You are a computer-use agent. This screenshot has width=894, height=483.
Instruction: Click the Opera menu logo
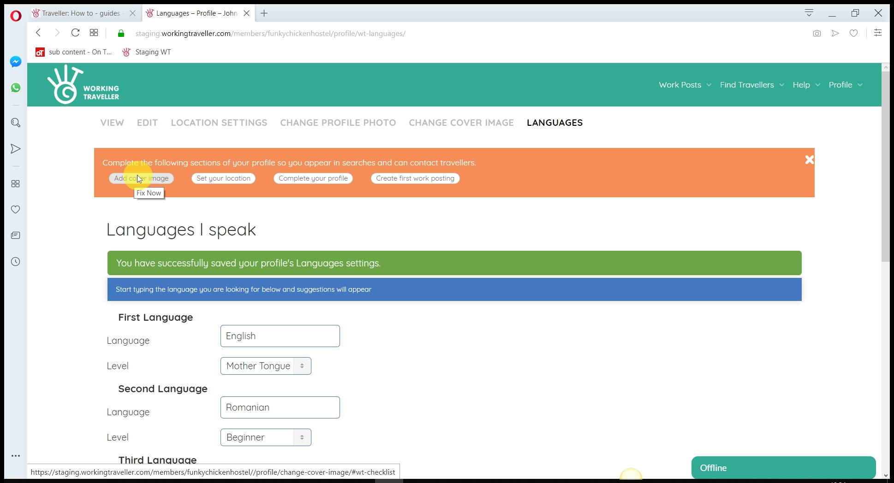pyautogui.click(x=16, y=16)
